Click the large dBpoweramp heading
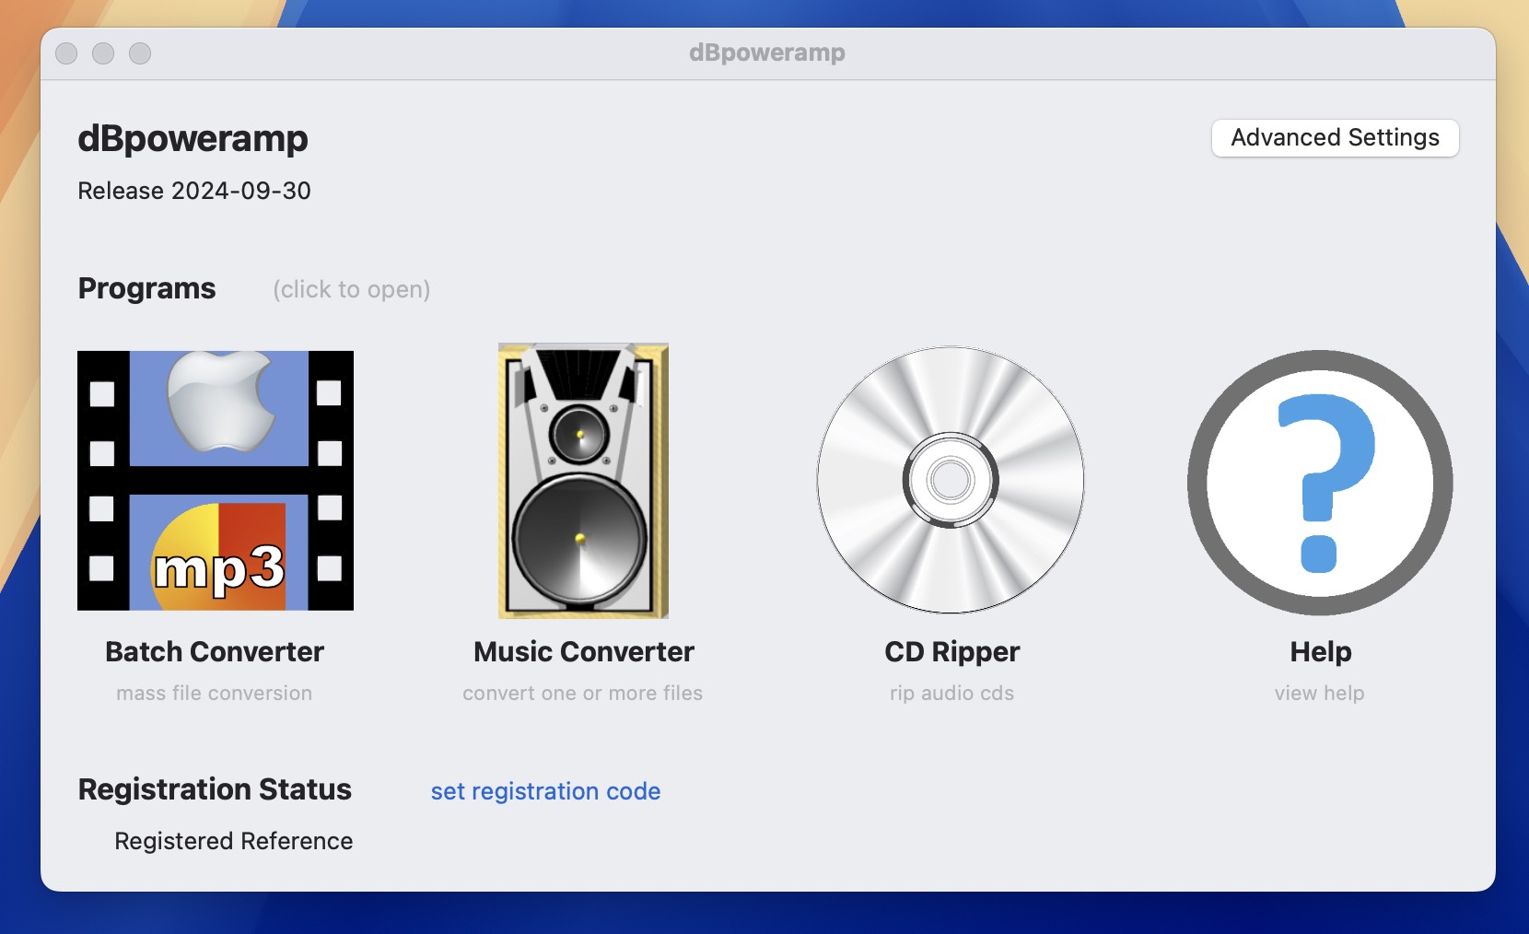 tap(193, 139)
